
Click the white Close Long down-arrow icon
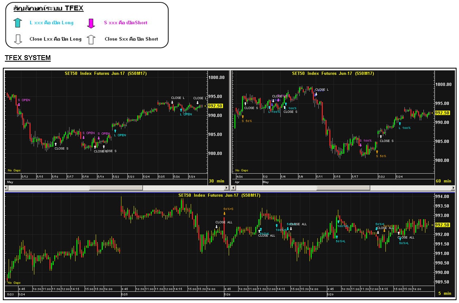point(17,39)
